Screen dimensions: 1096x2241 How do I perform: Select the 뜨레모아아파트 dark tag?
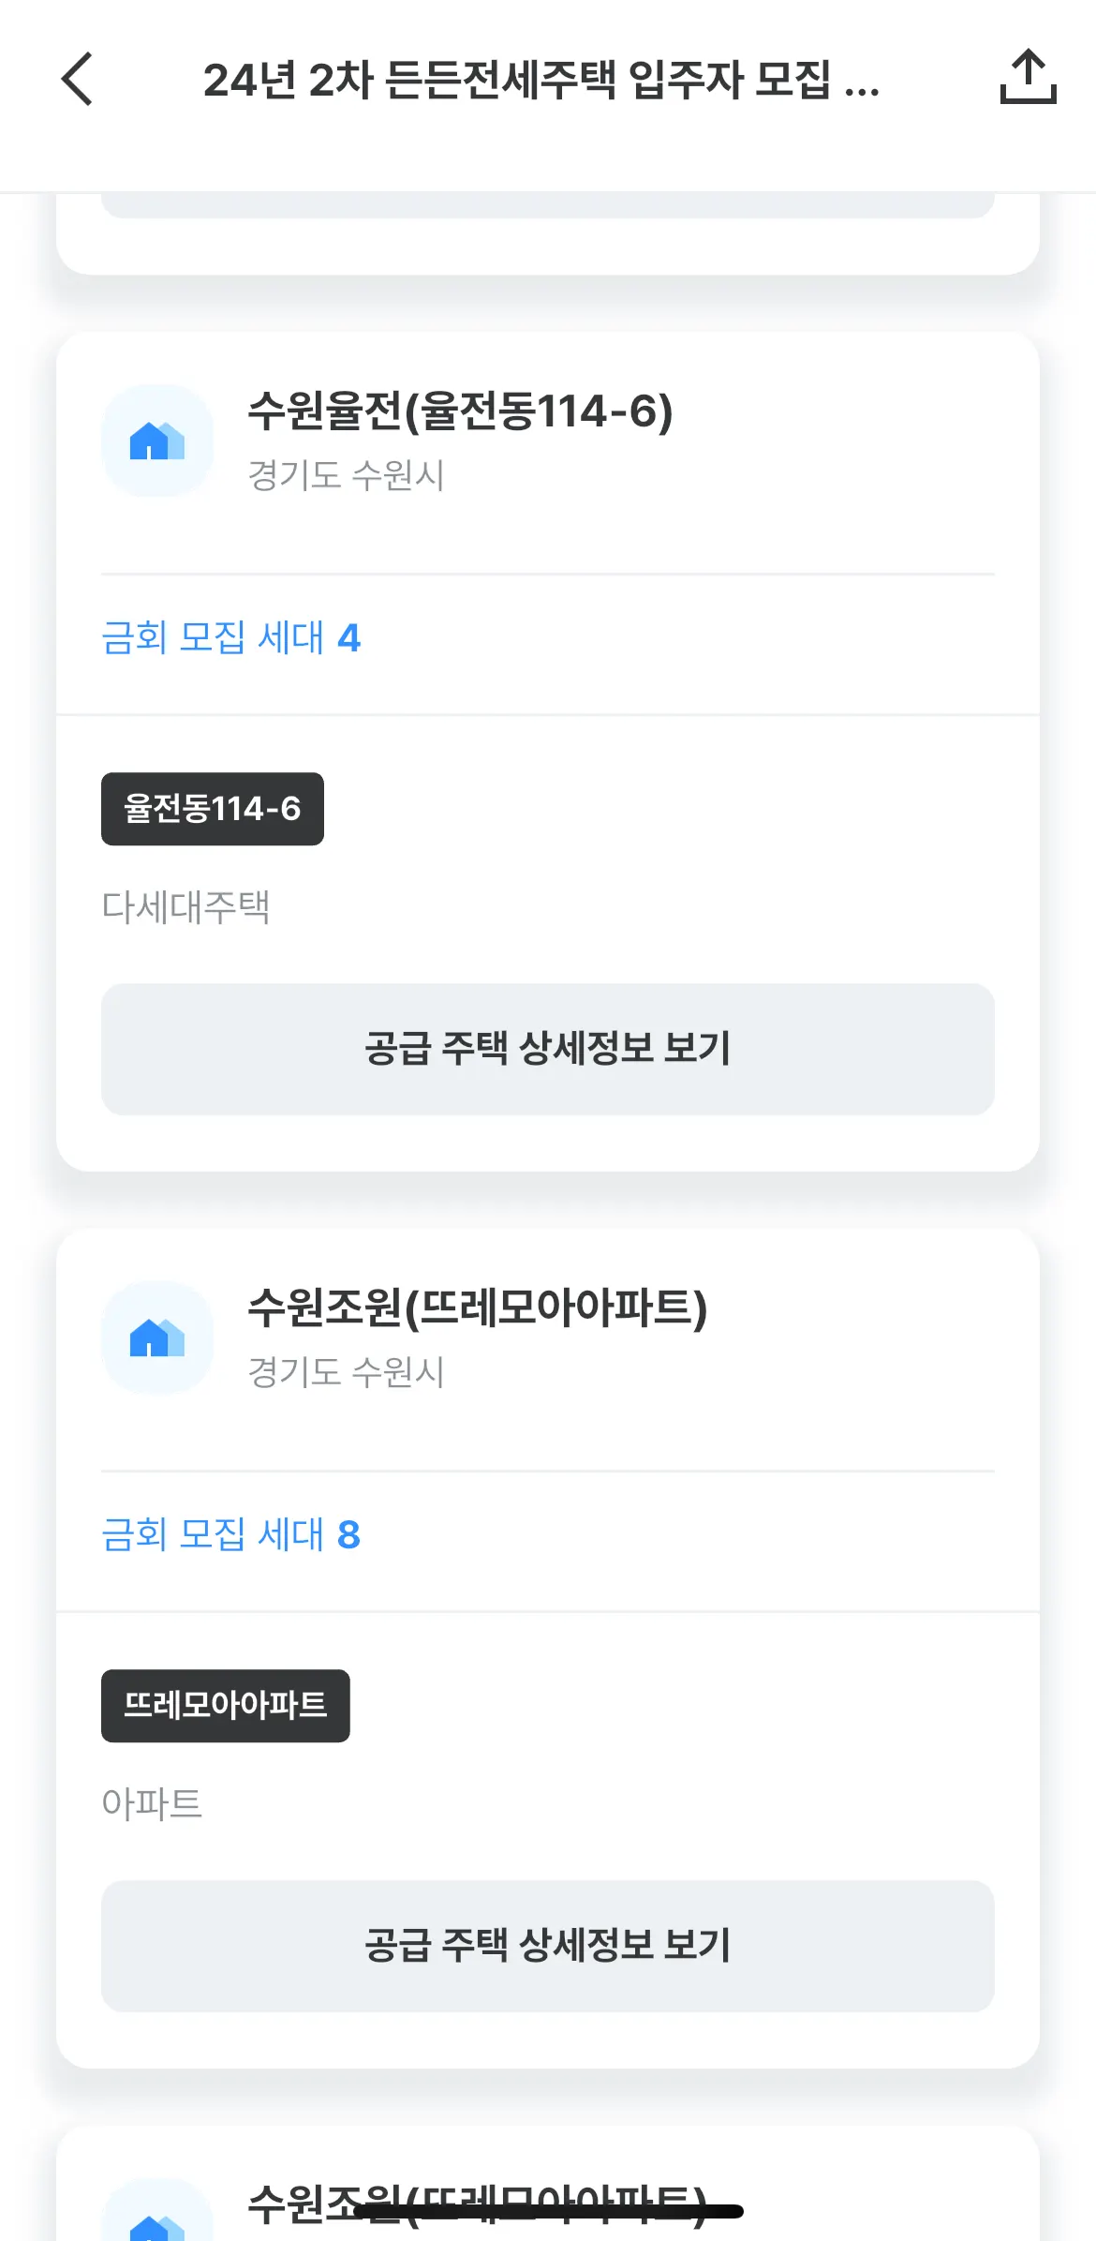(x=226, y=1706)
